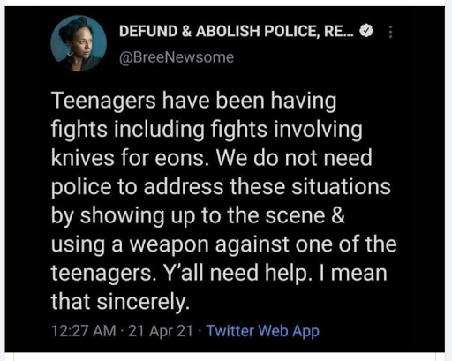Click the 21 Apr 21 date
Viewport: 452px width, 361px height.
click(161, 331)
